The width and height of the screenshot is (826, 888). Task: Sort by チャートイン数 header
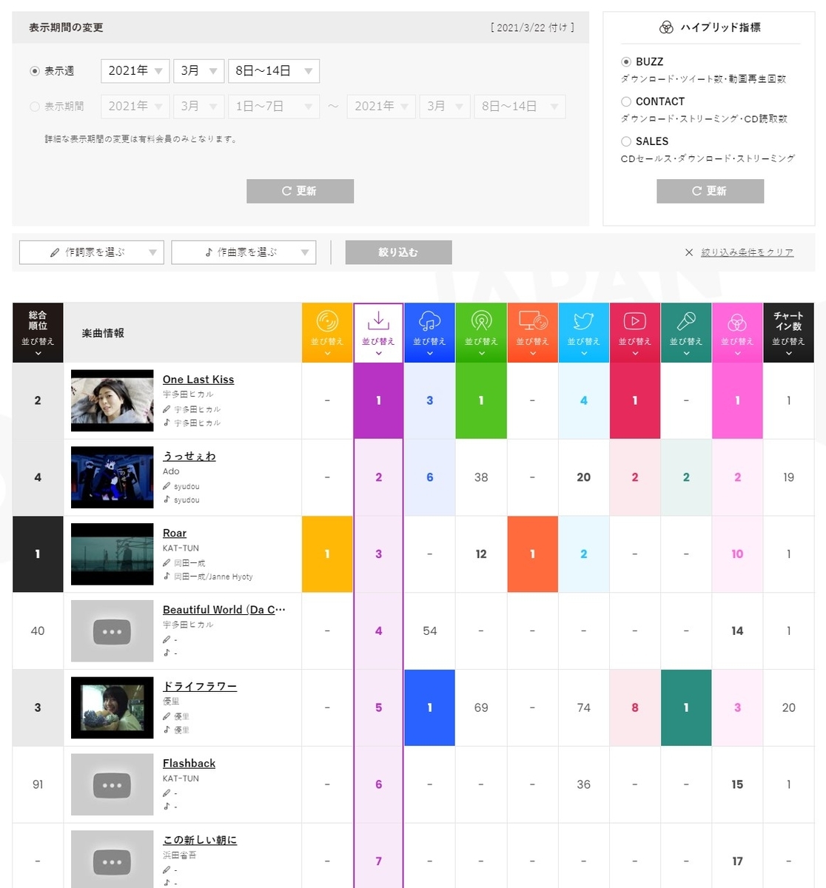[788, 332]
